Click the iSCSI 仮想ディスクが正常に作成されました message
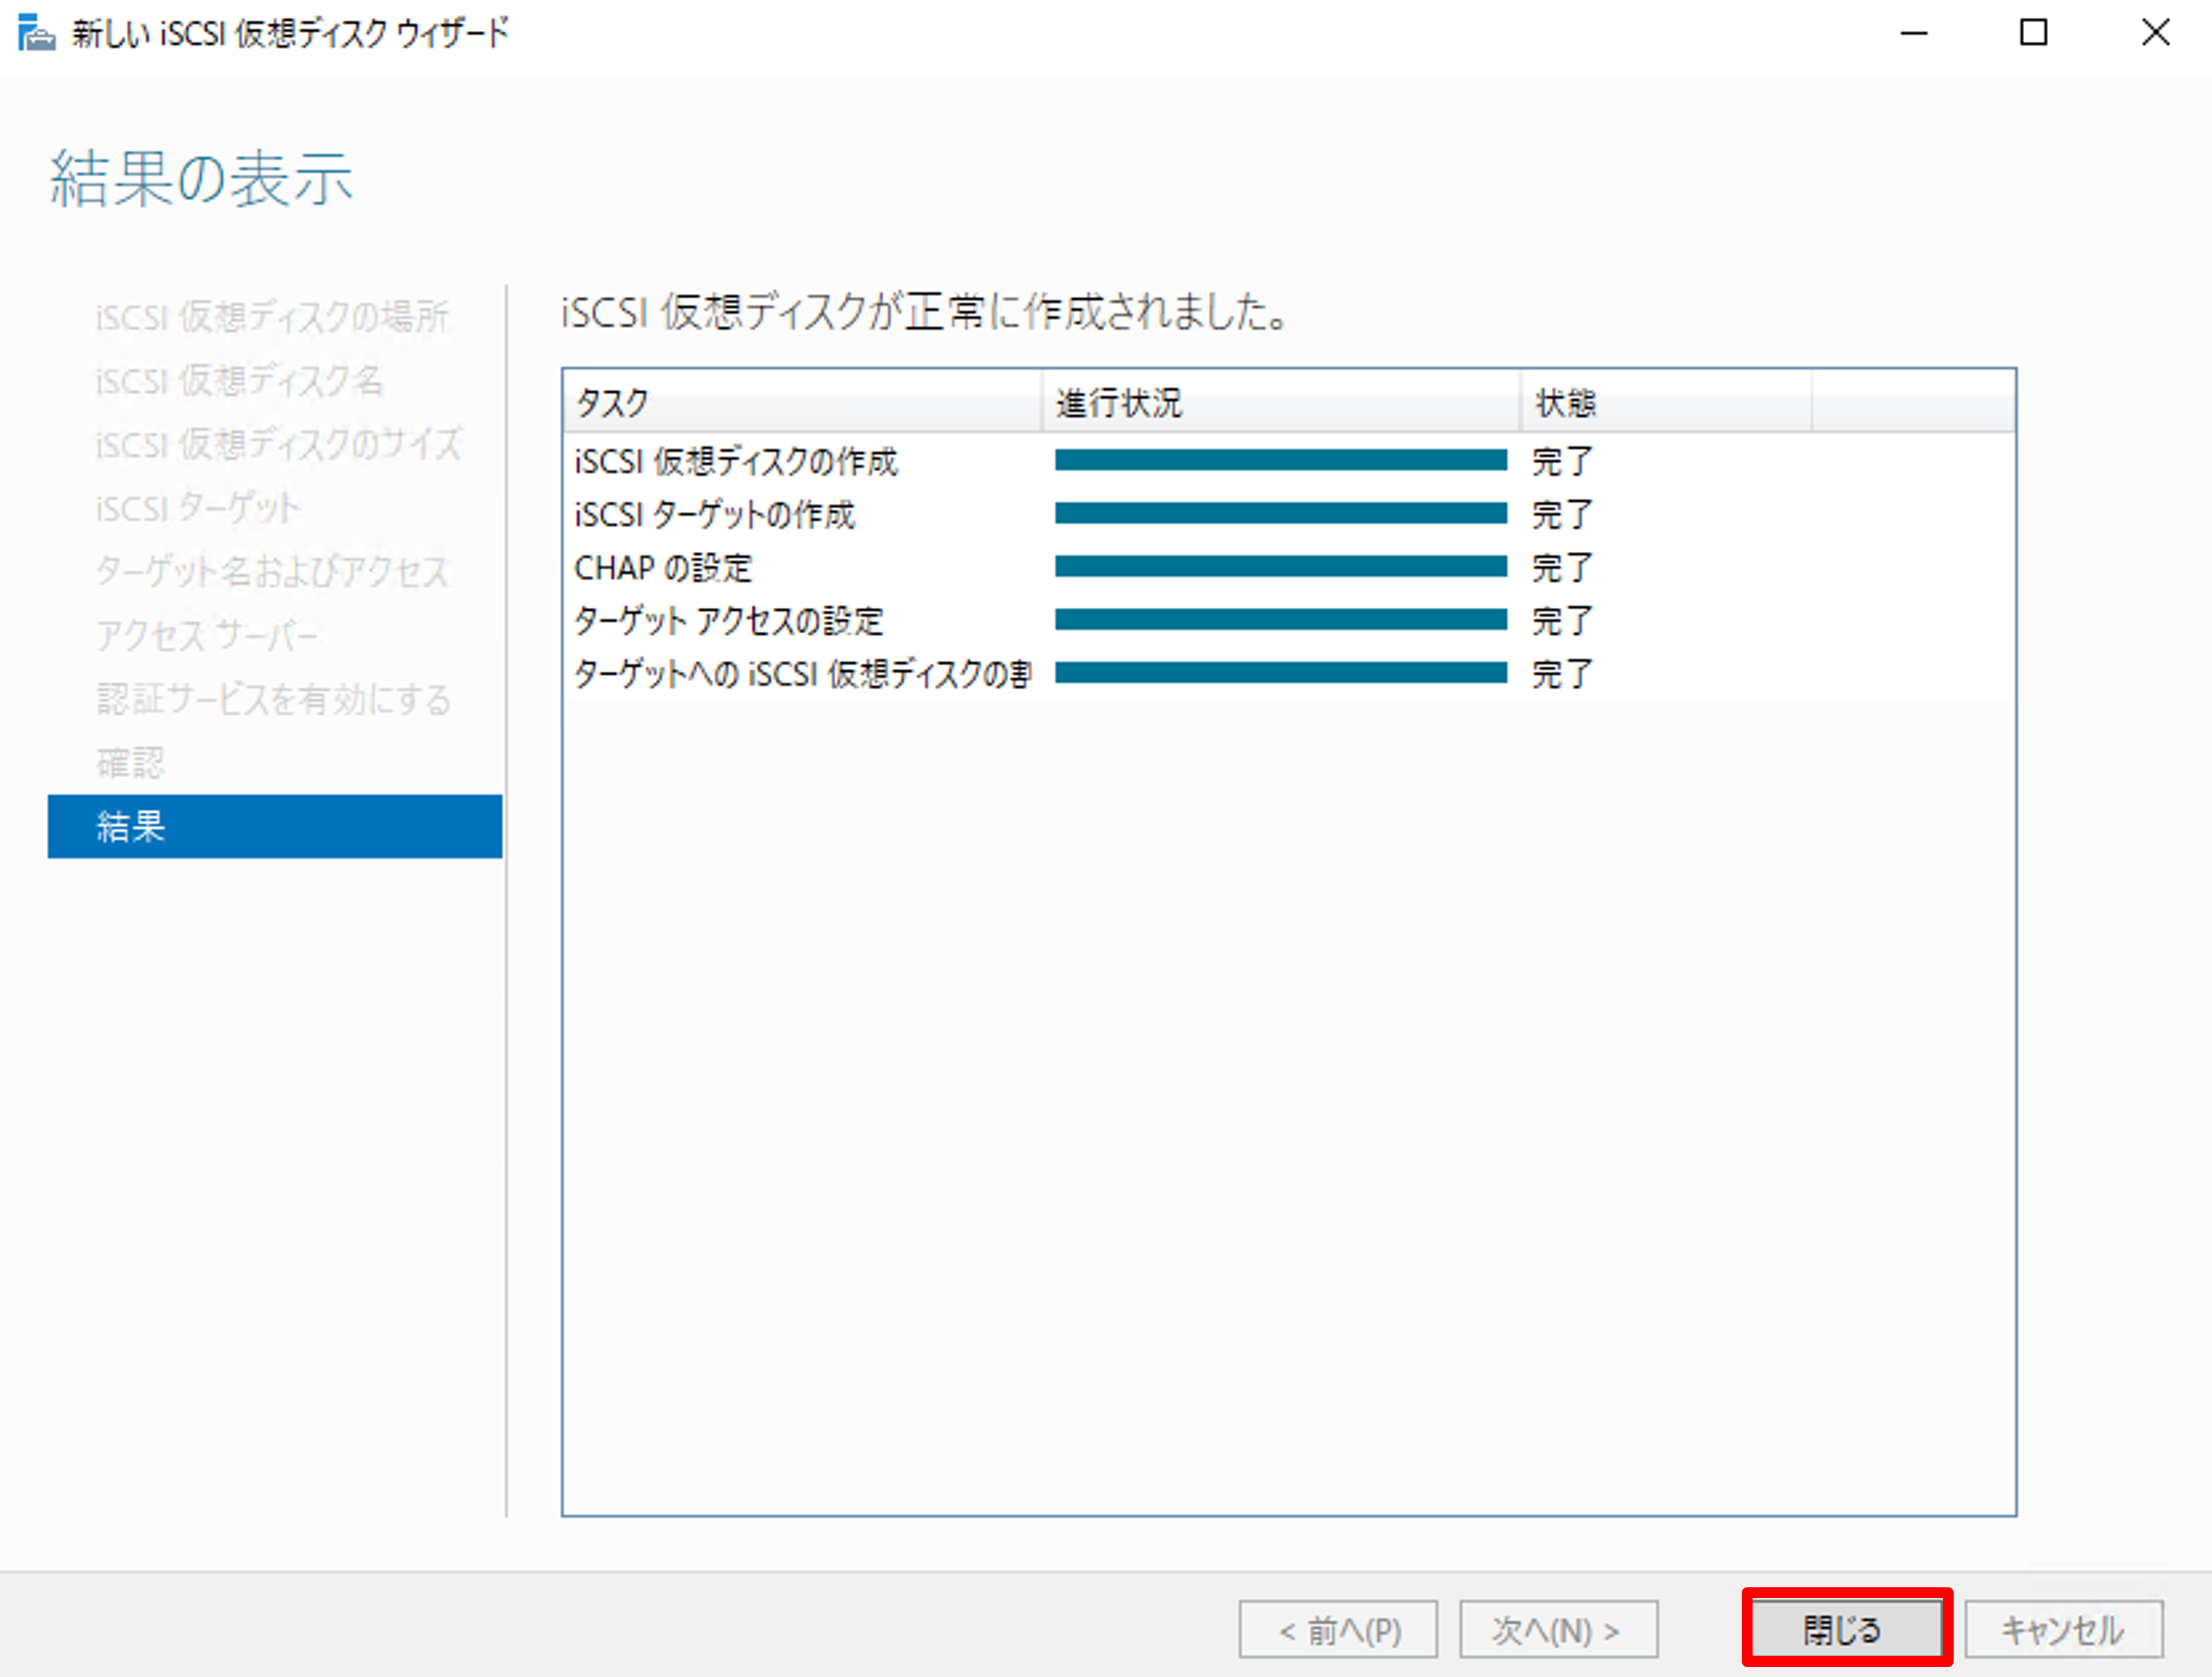Image resolution: width=2212 pixels, height=1677 pixels. coord(924,312)
